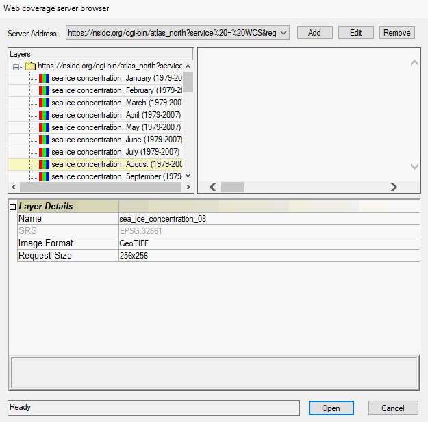The image size is (428, 422).
Task: Select sea ice concentration, April layer
Action: (116, 115)
